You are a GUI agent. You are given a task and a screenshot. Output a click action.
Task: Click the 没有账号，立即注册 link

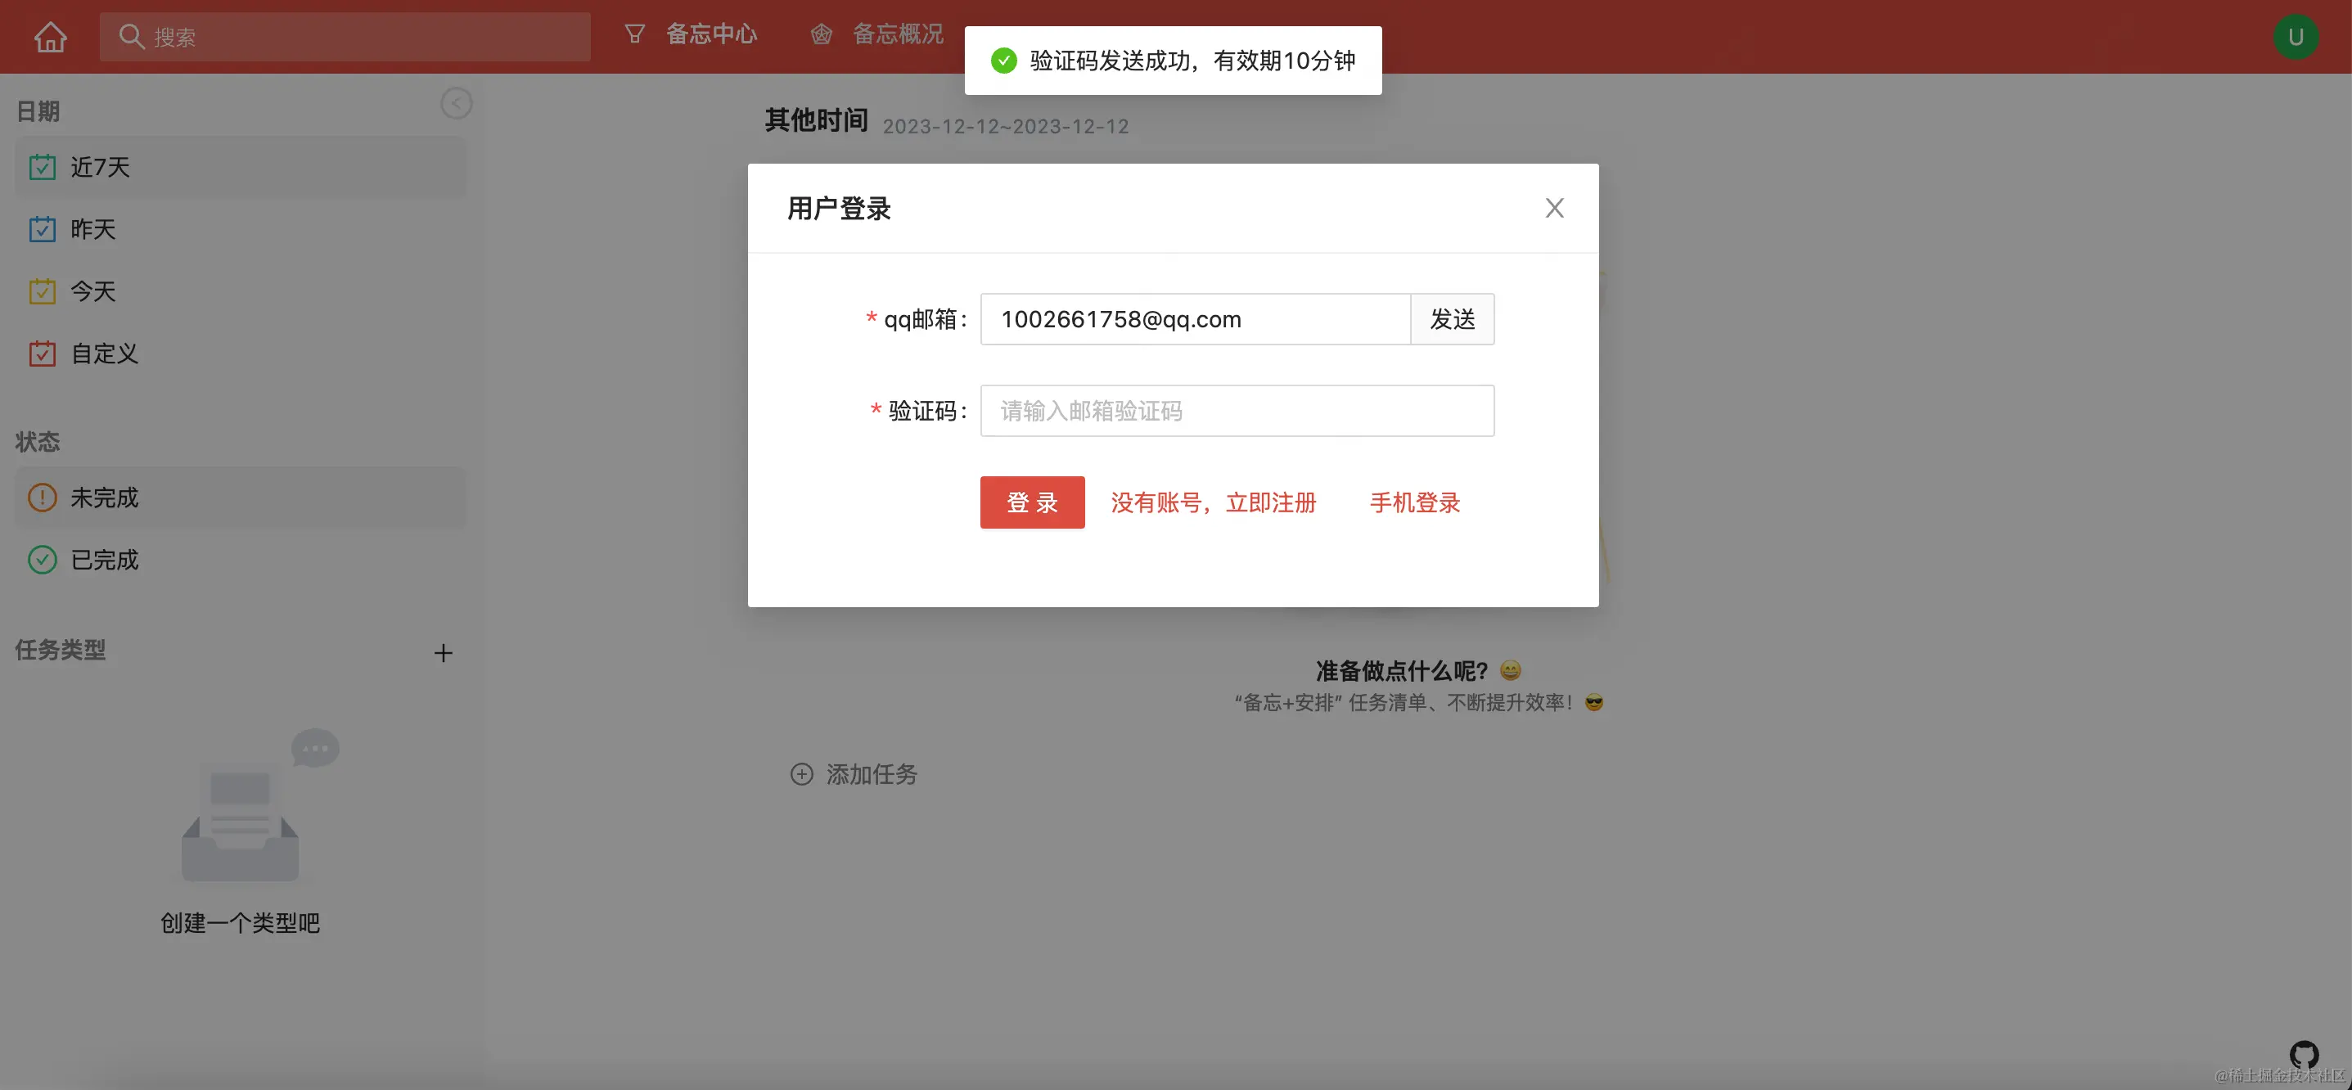point(1213,503)
